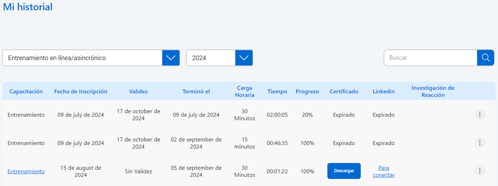The image size is (498, 186).
Task: Open the underlined Entrenamiento link
Action: click(26, 171)
